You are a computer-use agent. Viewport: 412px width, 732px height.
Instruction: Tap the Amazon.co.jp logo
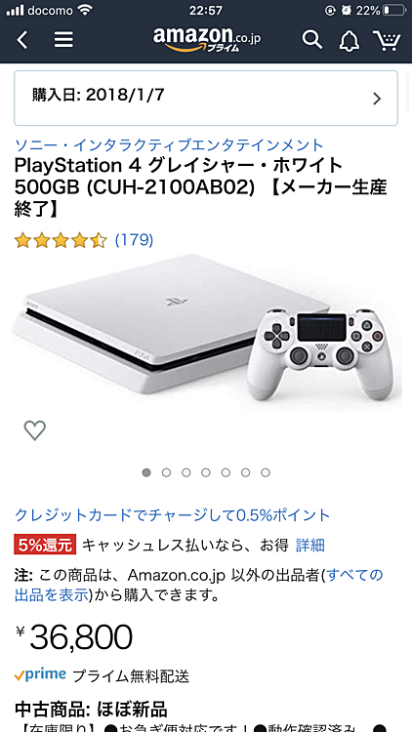click(x=206, y=39)
